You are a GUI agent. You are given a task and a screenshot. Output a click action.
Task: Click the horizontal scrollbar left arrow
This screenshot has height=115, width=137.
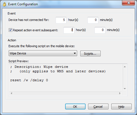click(x=11, y=93)
